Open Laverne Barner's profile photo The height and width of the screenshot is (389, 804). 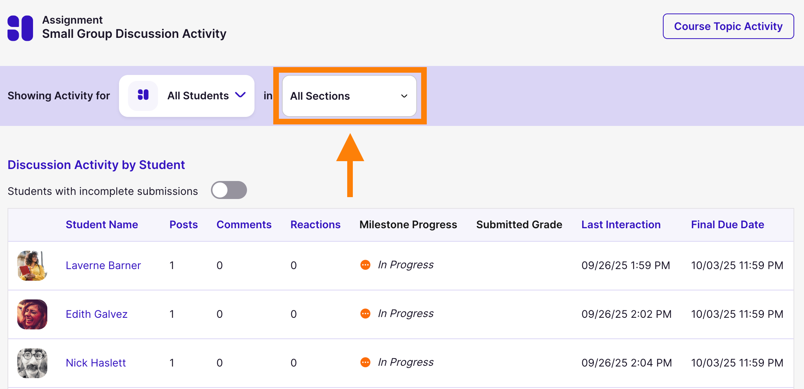coord(32,266)
